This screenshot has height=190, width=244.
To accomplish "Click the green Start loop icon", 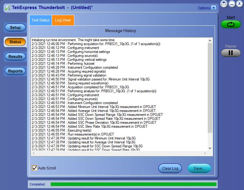I will 231,25.
